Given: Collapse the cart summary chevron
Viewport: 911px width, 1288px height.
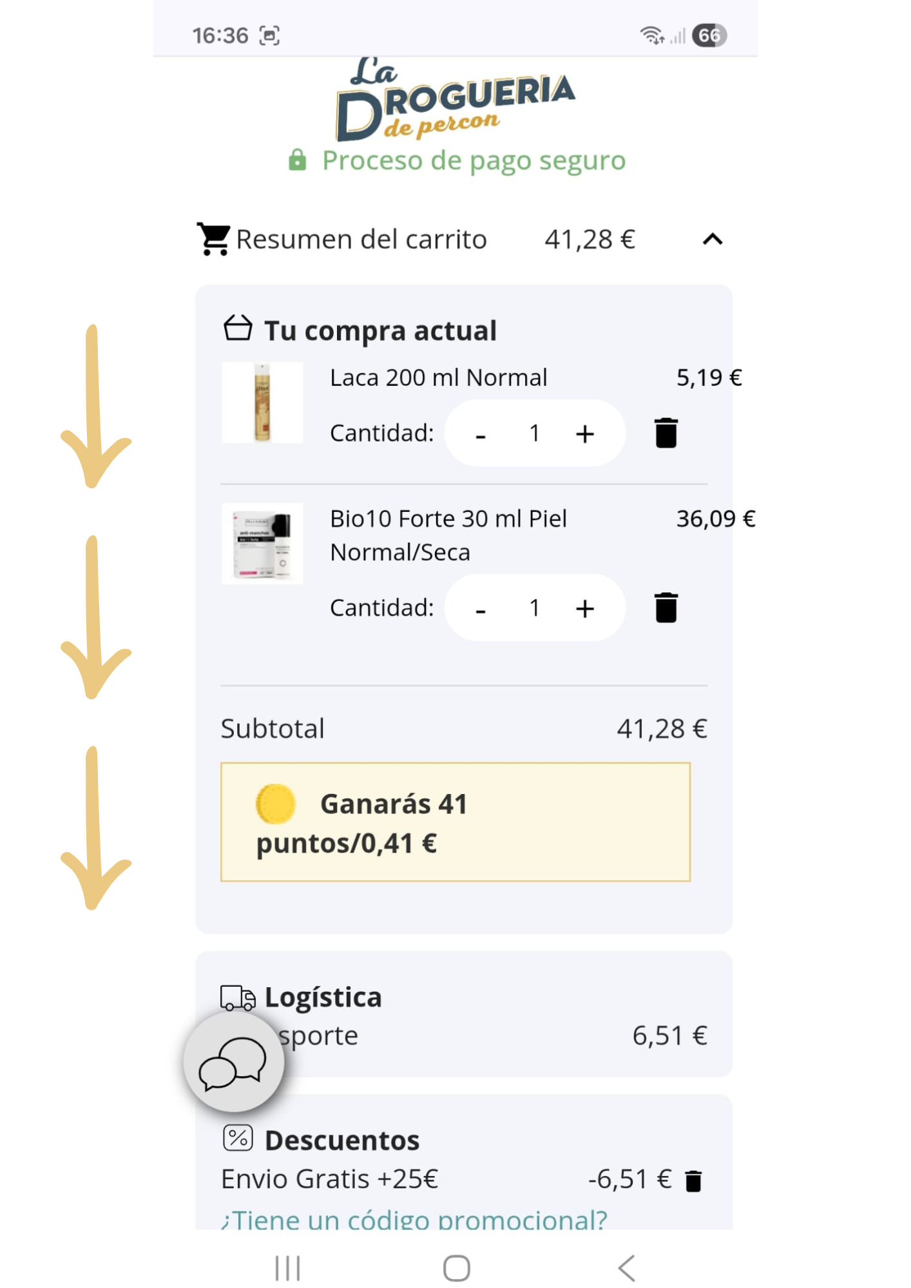Looking at the screenshot, I should click(712, 240).
